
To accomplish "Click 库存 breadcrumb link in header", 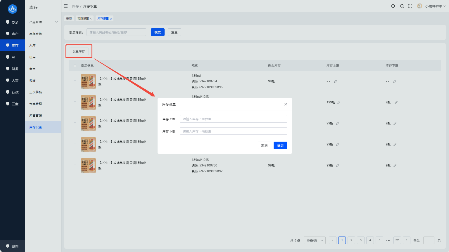I will pos(75,6).
